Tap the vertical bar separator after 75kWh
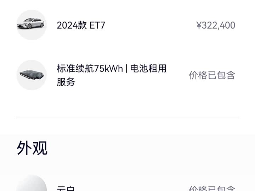This screenshot has width=255, height=191. (126, 69)
